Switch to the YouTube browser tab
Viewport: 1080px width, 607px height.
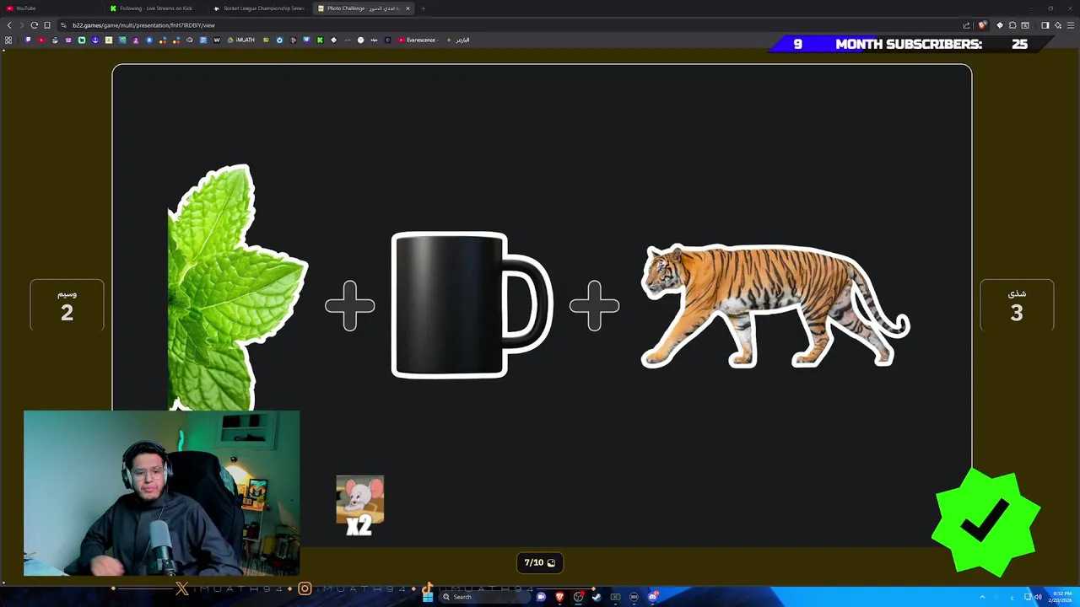(51, 8)
